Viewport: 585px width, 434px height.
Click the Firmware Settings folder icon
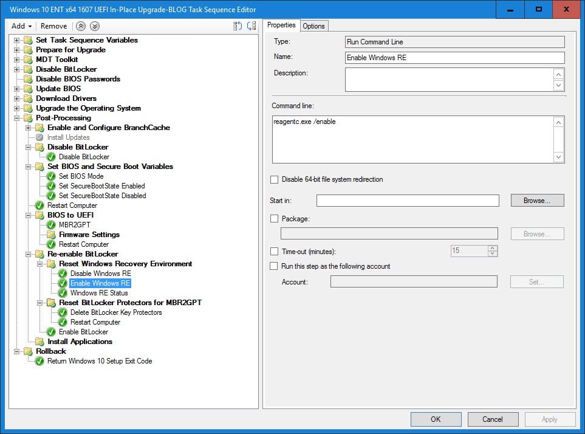(x=51, y=235)
